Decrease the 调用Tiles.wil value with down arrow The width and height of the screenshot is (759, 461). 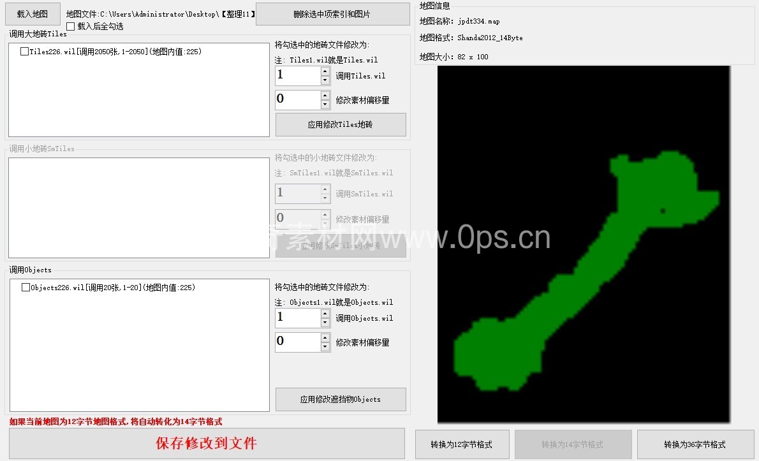325,80
